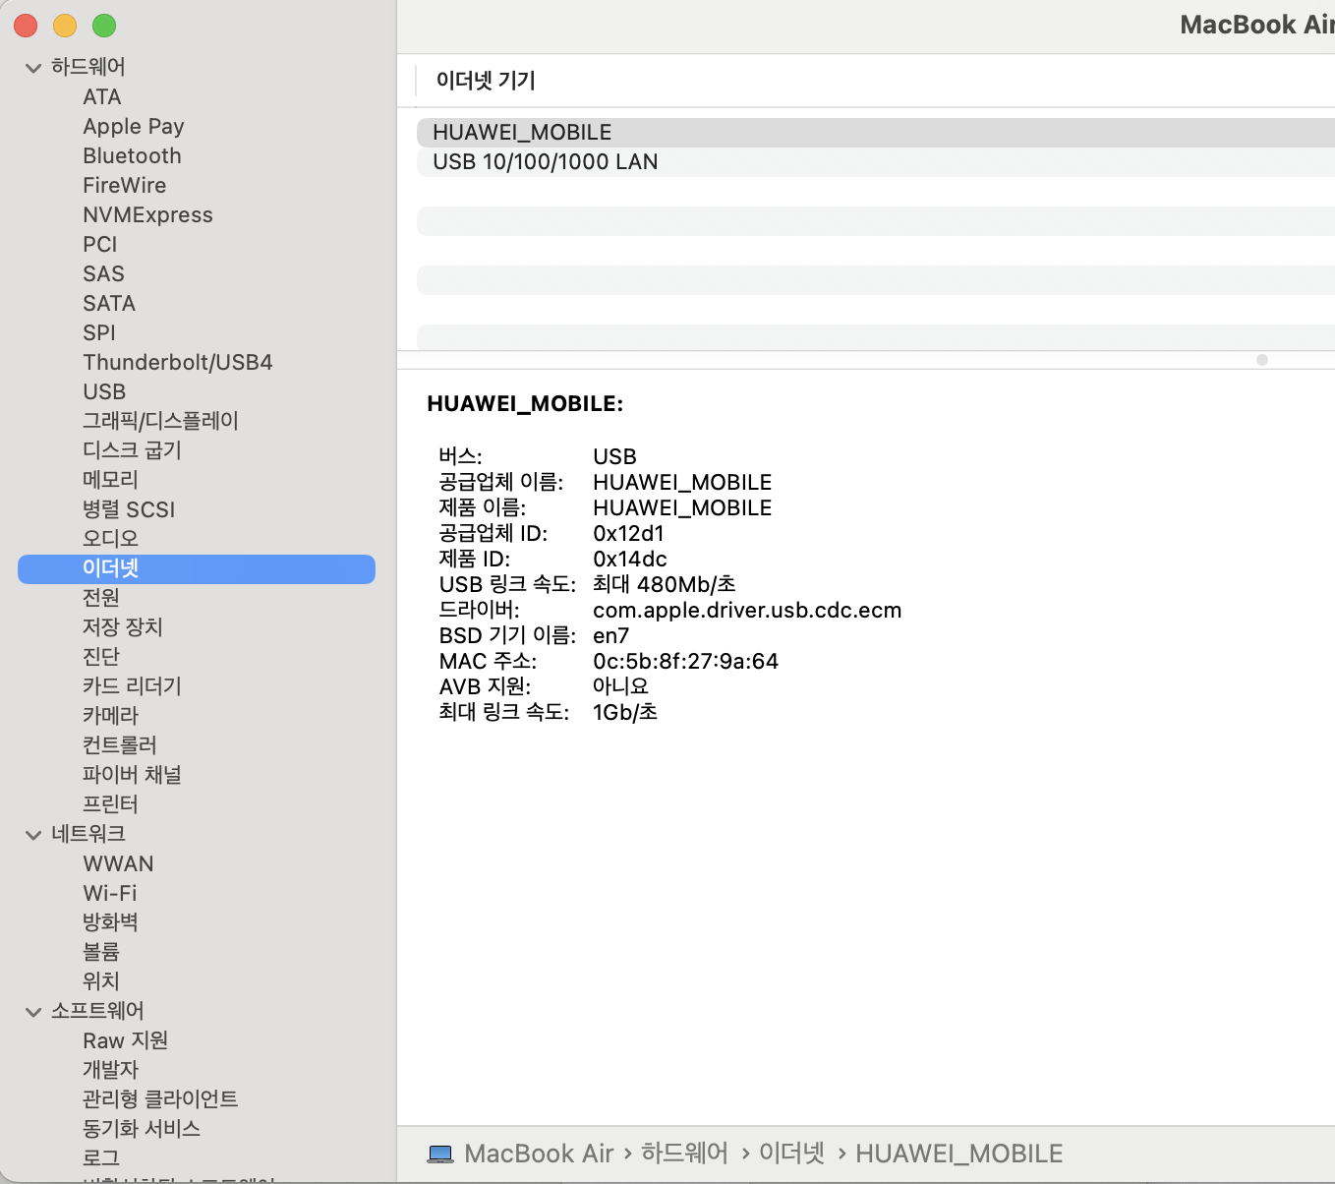Click the red close window button
Image resolution: width=1335 pixels, height=1184 pixels.
pos(26,26)
